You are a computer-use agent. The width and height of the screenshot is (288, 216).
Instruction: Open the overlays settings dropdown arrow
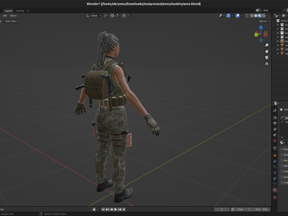(241, 16)
